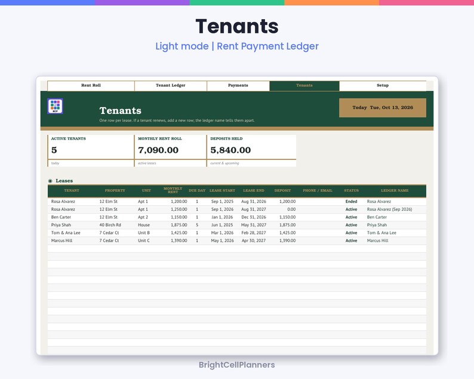Select the Monthly Rent Roll value 7,090.00
474x379 pixels.
pyautogui.click(x=158, y=150)
